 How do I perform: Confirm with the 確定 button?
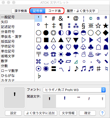pos(87,113)
